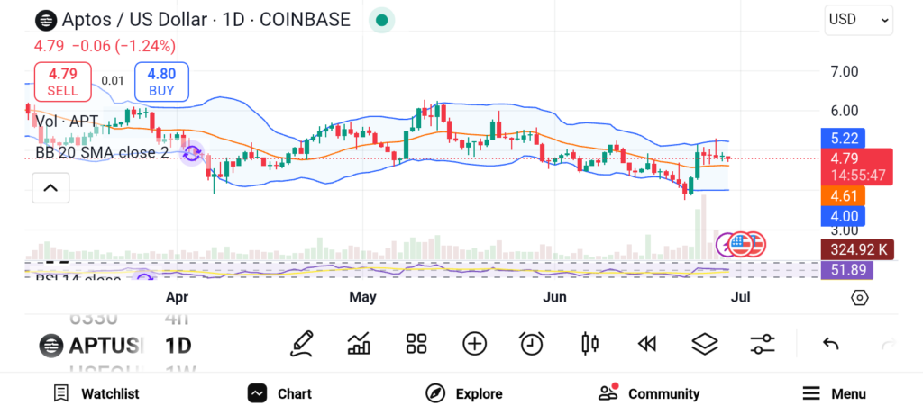Create an alert with the alarm clock icon
923x415 pixels.
[x=532, y=343]
